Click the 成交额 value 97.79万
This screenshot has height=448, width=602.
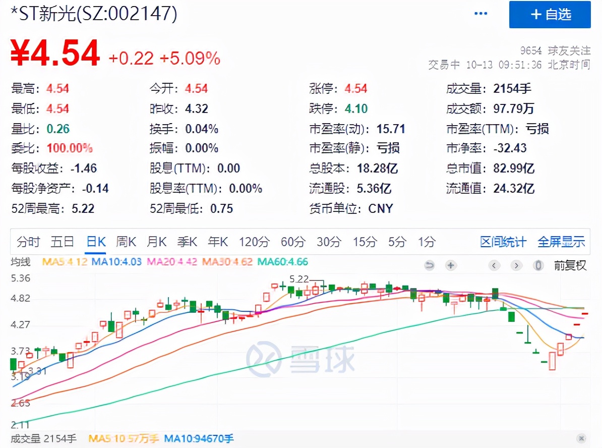coord(513,109)
